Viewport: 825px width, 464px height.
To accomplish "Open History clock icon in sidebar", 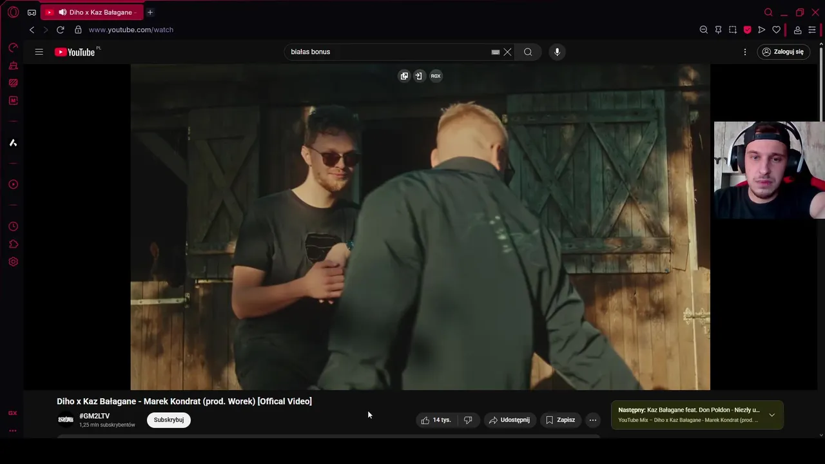I will (x=13, y=227).
